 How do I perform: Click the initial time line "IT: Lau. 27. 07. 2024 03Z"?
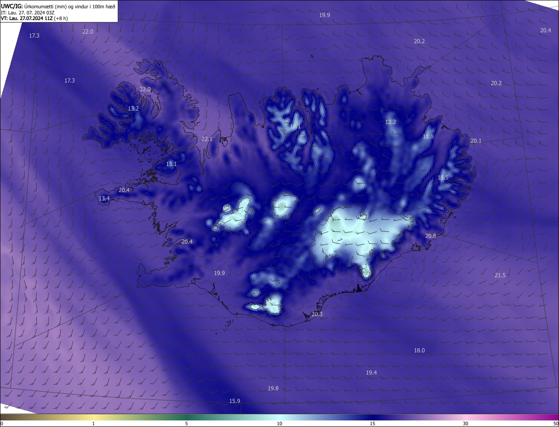28,13
